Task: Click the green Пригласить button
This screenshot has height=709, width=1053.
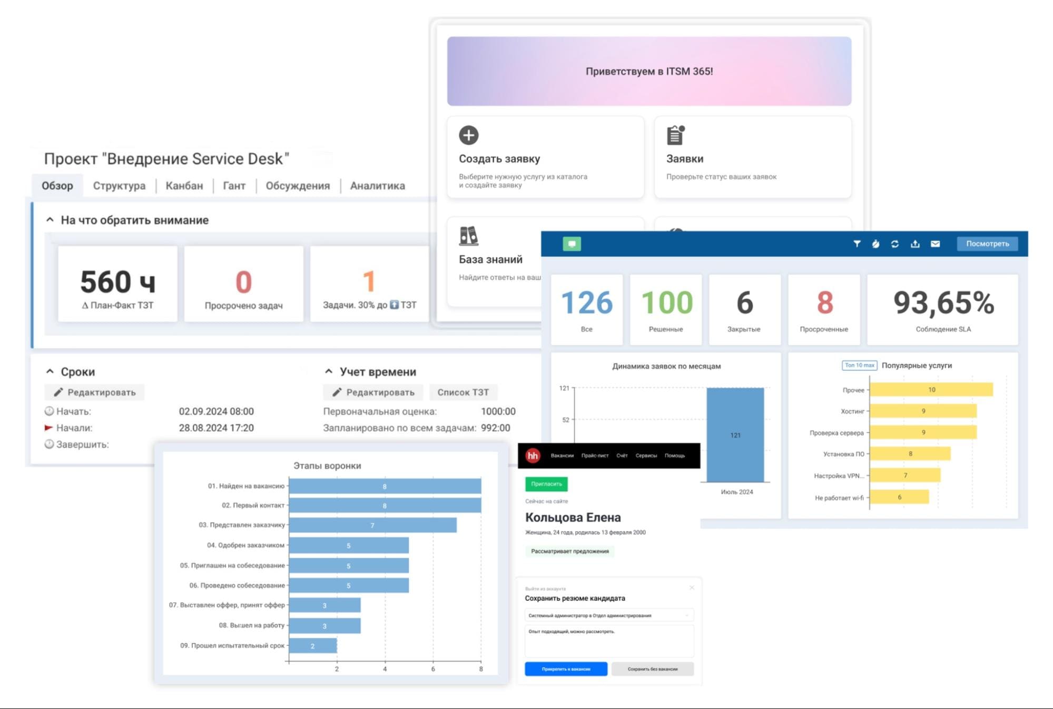Action: coord(546,484)
